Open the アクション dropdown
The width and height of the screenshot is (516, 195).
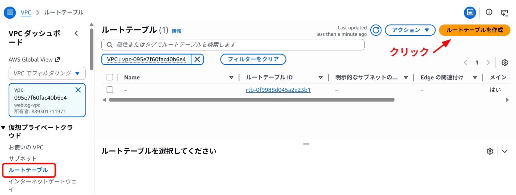[410, 30]
